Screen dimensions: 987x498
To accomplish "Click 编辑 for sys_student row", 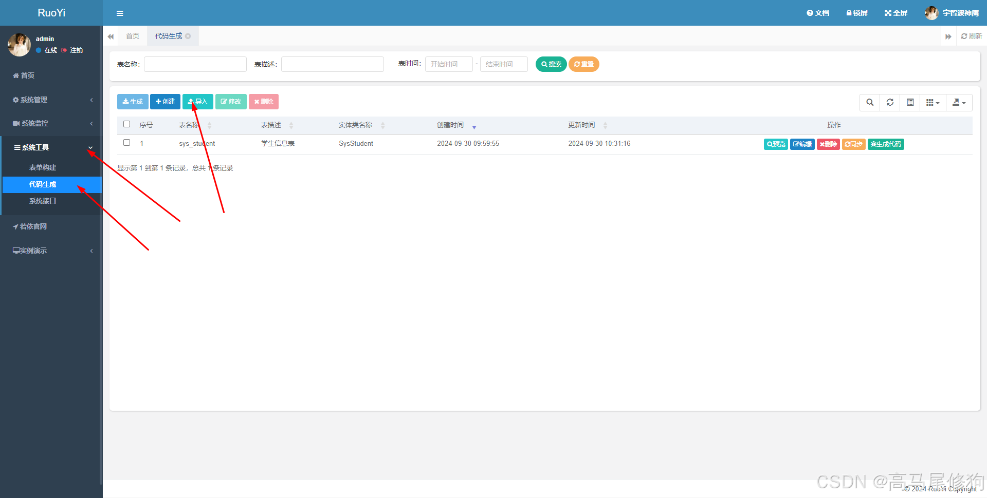I will pyautogui.click(x=802, y=144).
